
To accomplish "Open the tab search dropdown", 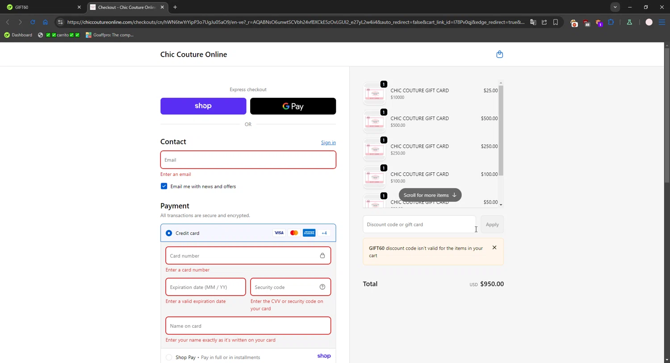I will point(615,7).
